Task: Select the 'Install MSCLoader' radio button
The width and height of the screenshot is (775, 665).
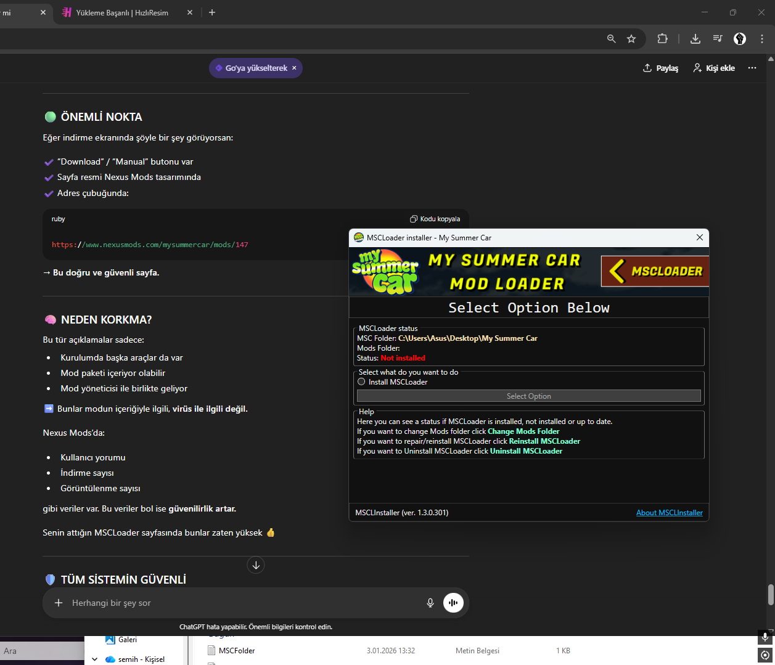Action: pos(361,382)
